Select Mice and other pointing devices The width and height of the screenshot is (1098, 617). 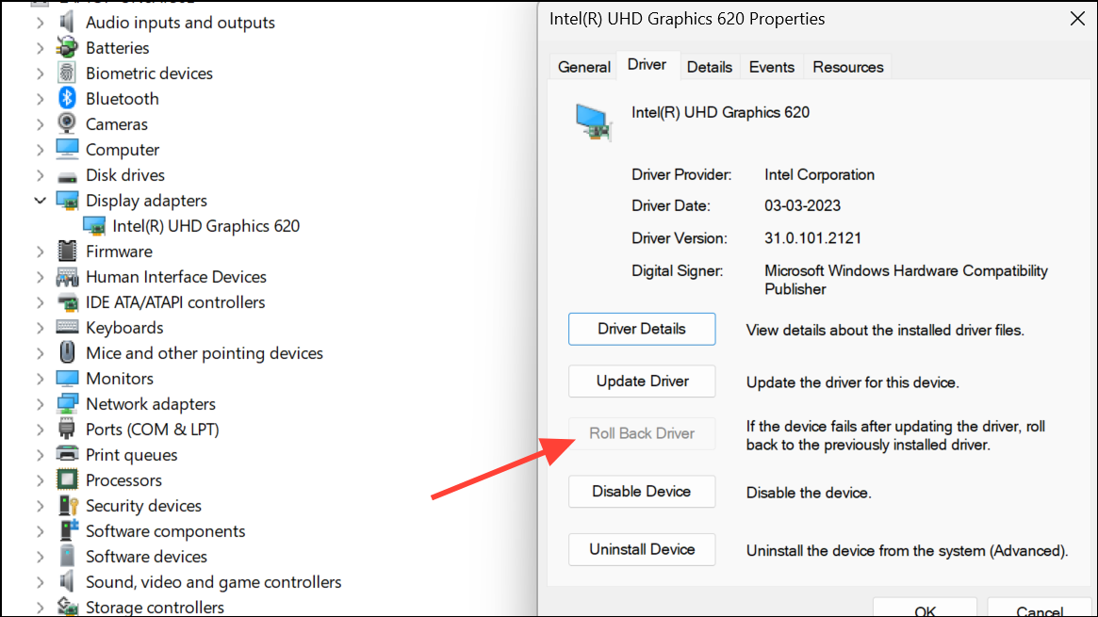pos(205,353)
